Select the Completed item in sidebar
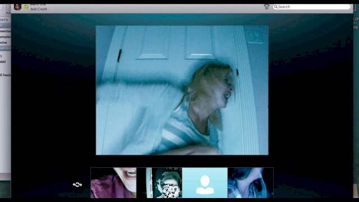This screenshot has width=359, height=202. point(5,36)
